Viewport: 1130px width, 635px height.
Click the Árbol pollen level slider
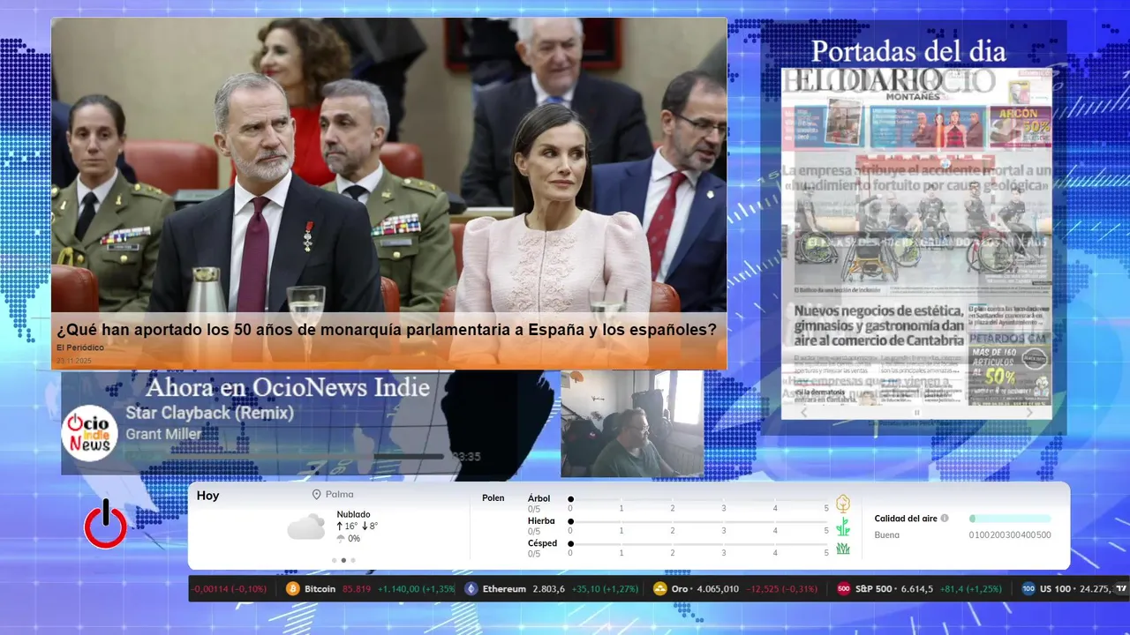coord(698,499)
